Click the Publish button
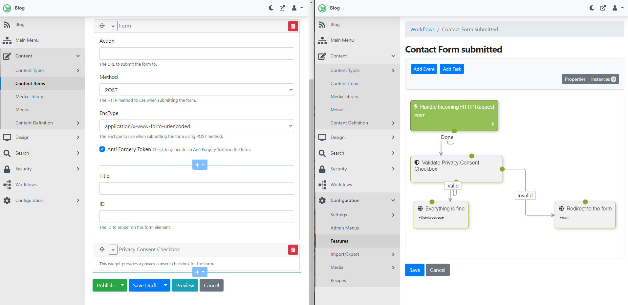628x305 pixels. [105, 285]
